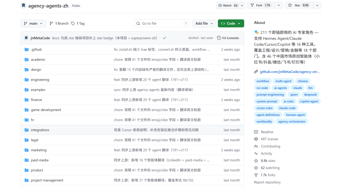The image size is (355, 187).
Task: Select the prompt-engineering topic tag
Action: [270, 94]
